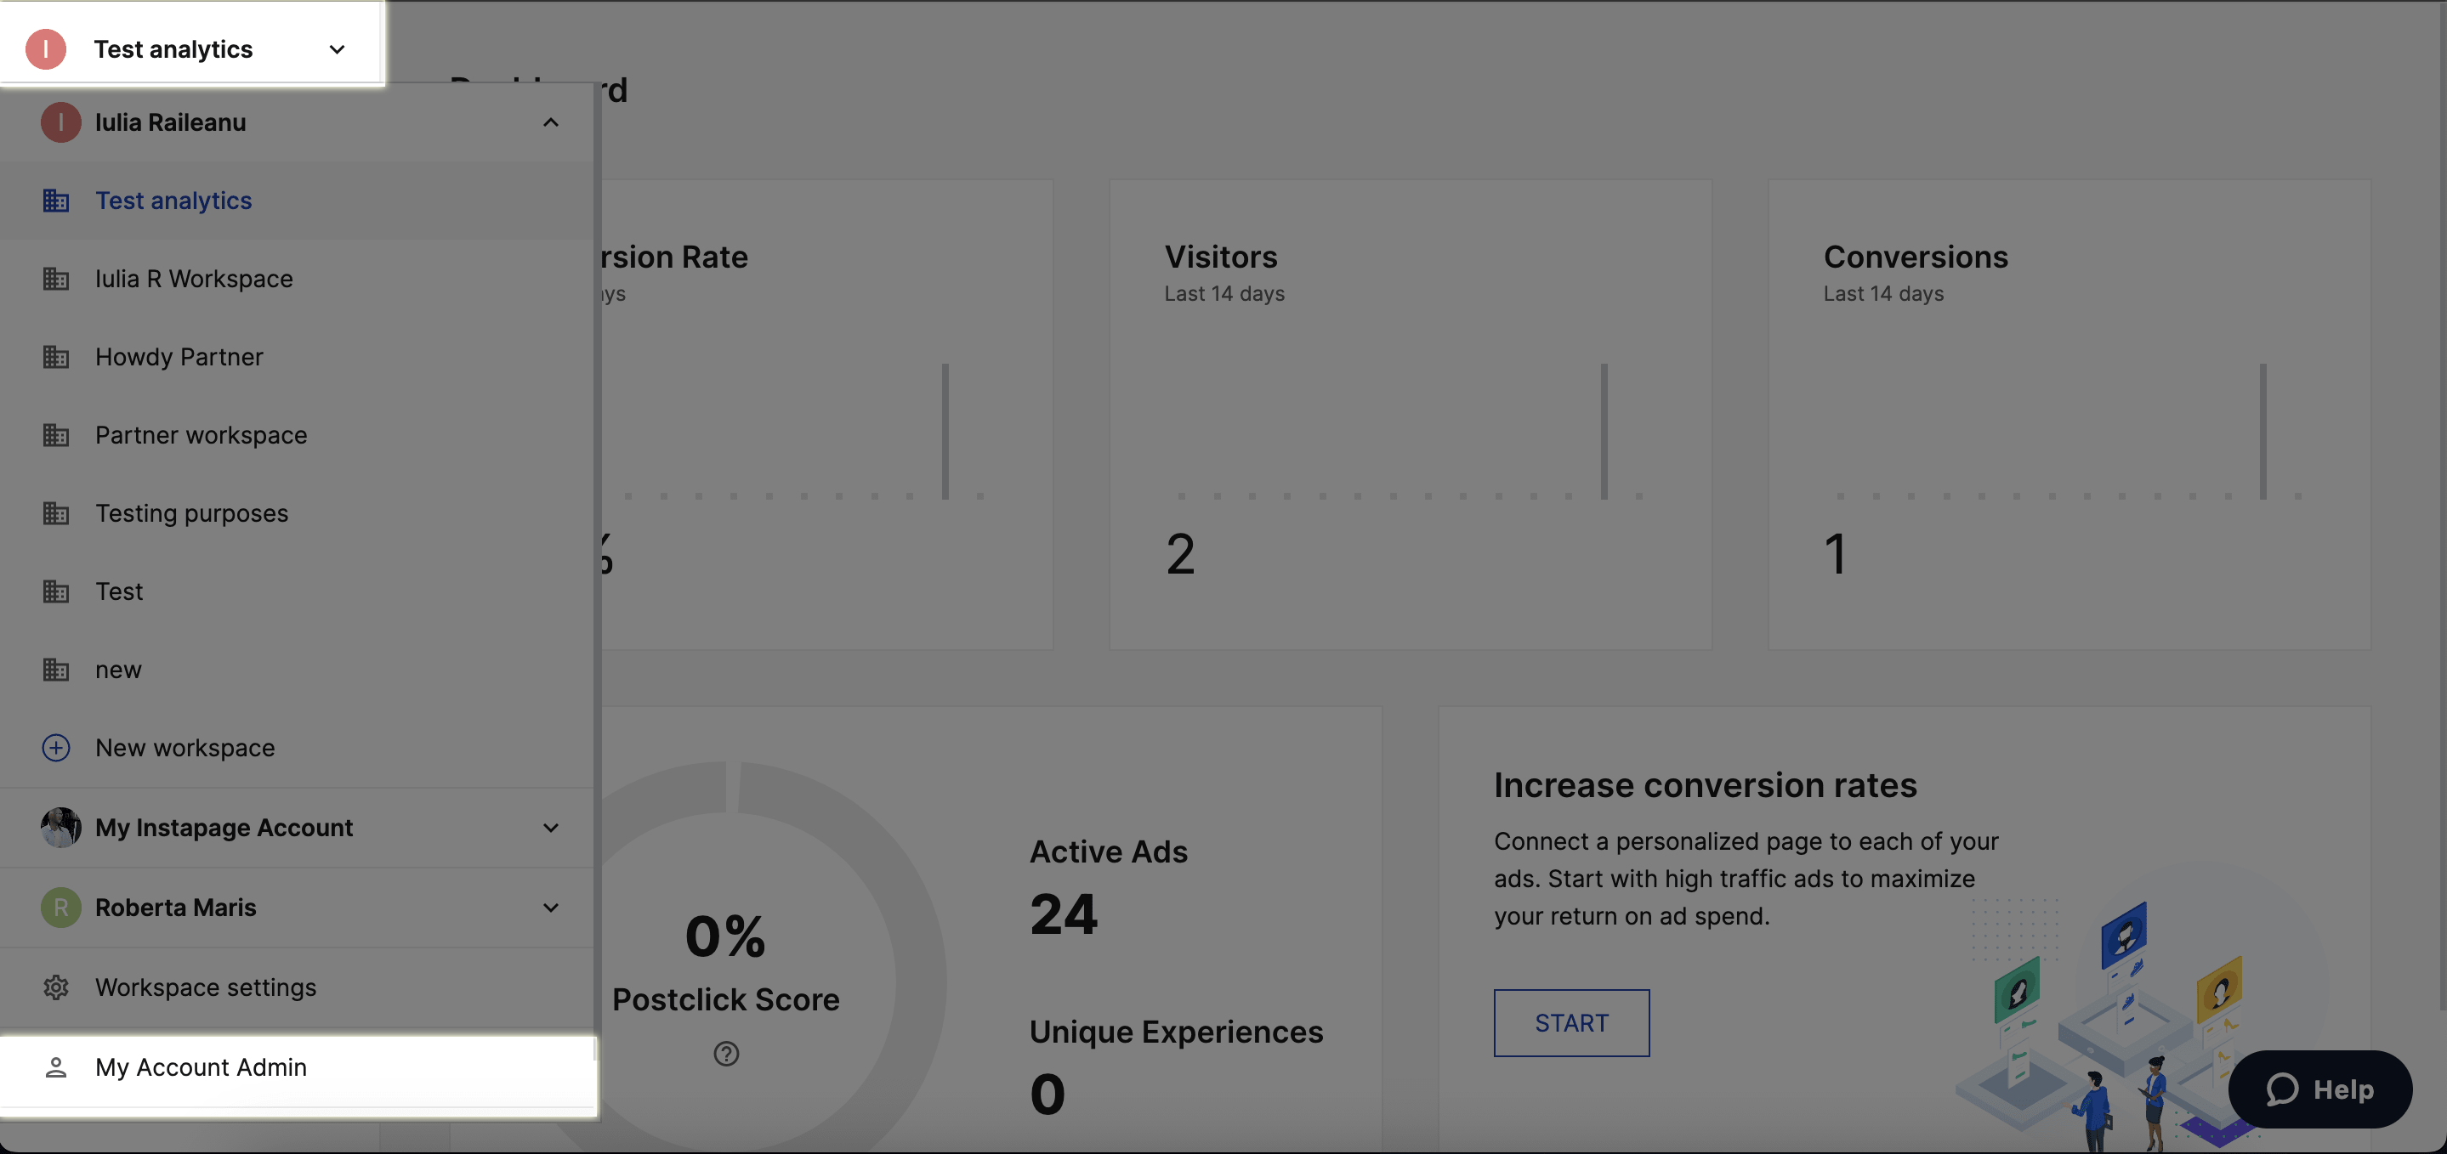Viewport: 2447px width, 1154px height.
Task: Click the Unique Experiences heading
Action: click(x=1176, y=1032)
